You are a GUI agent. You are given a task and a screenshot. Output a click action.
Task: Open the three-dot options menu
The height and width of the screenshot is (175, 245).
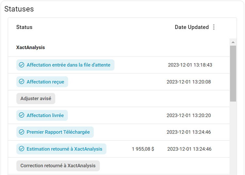(x=214, y=27)
